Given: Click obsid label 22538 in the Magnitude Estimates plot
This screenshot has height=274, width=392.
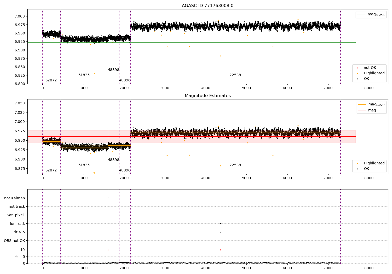Looking at the screenshot, I should (x=235, y=165).
